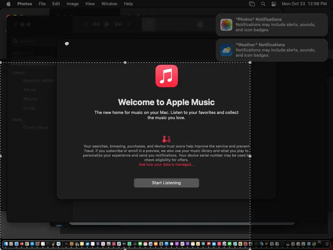Select Songs in Music sidebar
This screenshot has height=250, width=333.
pyautogui.click(x=29, y=108)
